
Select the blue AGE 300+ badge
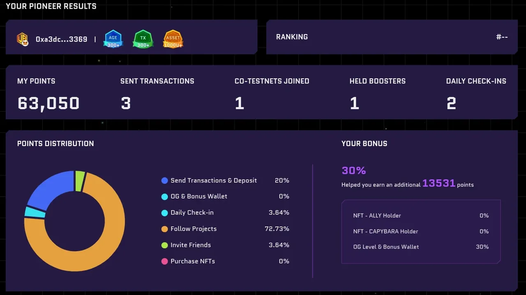click(x=113, y=39)
